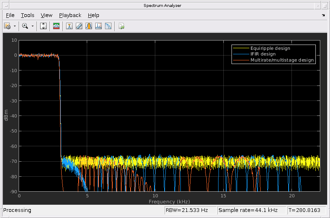Open the Distortion Measurements tool
The image size is (330, 218).
[x=108, y=26]
